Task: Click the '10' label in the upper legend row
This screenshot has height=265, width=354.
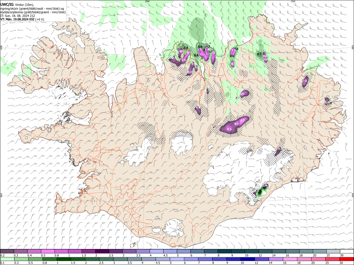Action: coord(246,255)
